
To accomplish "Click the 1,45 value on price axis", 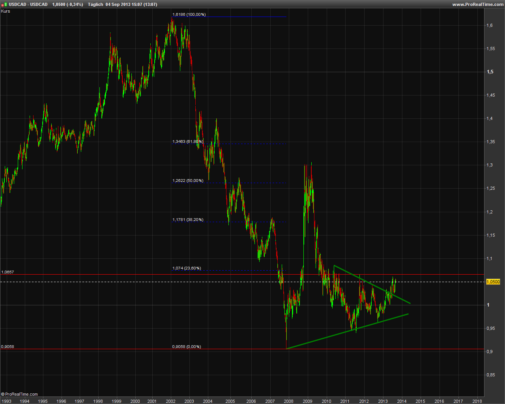I will coord(491,95).
